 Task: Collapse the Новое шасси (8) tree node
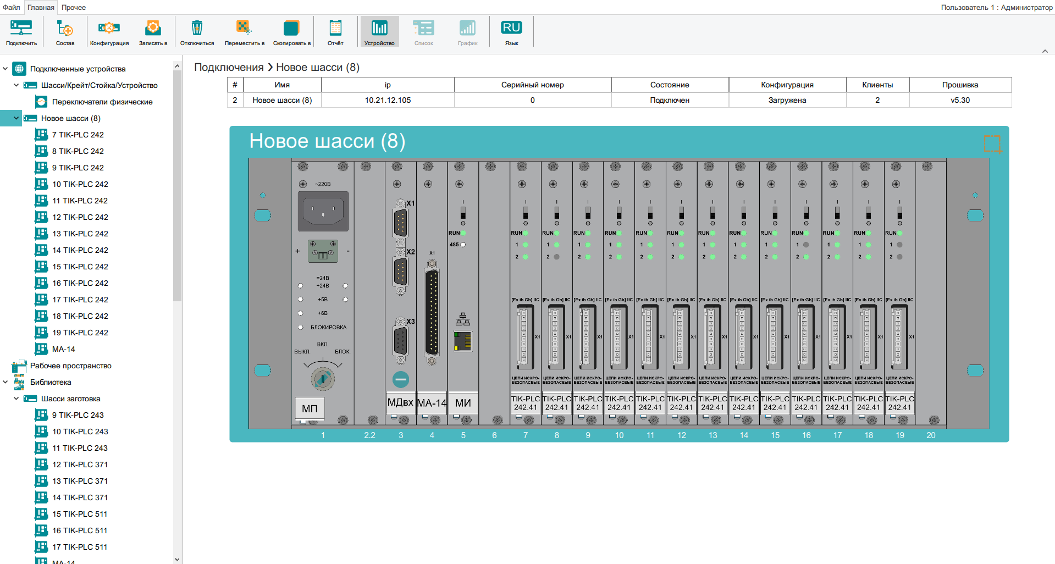coord(16,118)
